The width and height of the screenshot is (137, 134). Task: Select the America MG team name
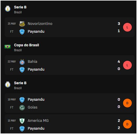38,121
